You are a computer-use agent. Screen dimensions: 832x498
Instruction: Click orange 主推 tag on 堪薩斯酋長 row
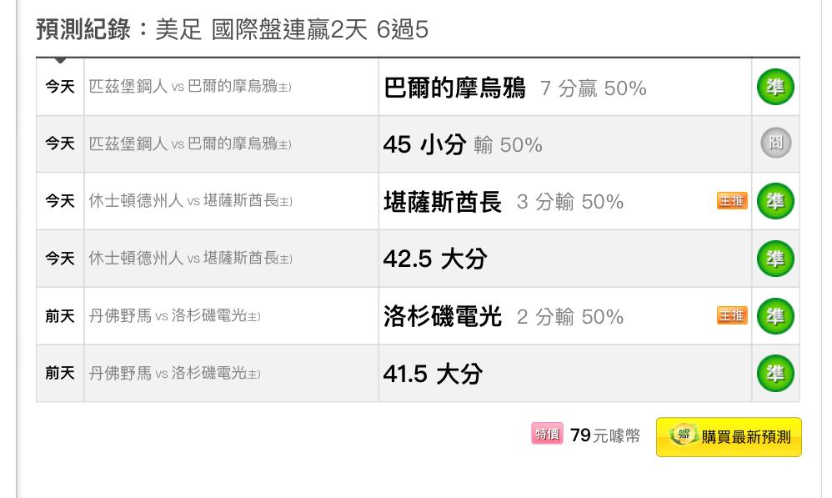[x=732, y=201]
